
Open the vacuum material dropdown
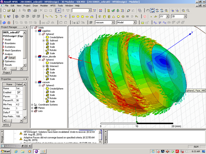[x=113, y=23]
